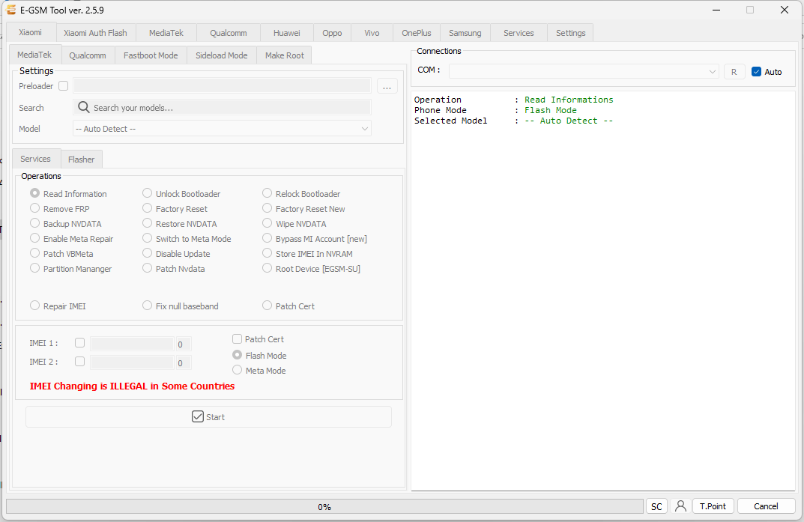Click the SC button
The width and height of the screenshot is (804, 522).
pos(656,506)
